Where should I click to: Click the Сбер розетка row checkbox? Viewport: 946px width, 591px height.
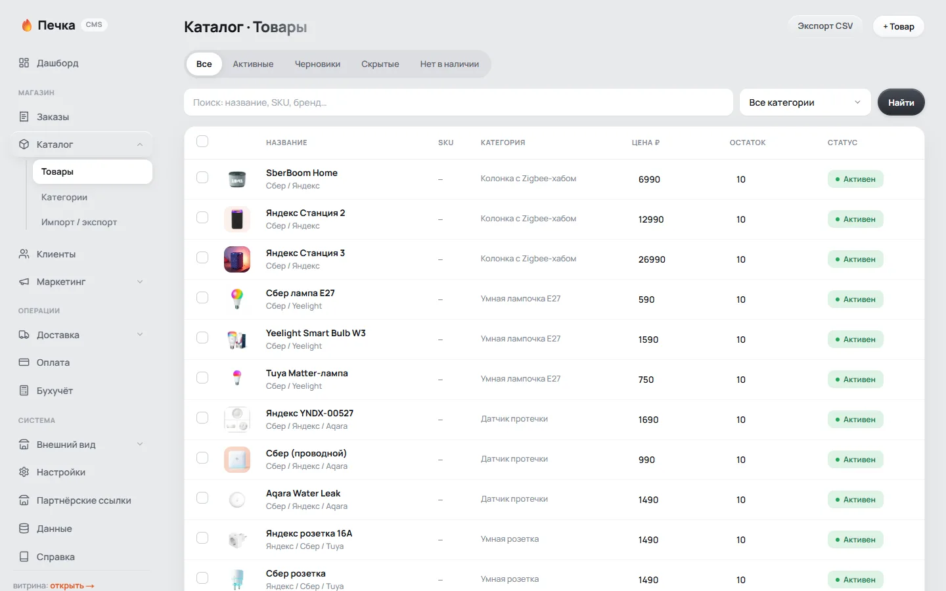(202, 578)
